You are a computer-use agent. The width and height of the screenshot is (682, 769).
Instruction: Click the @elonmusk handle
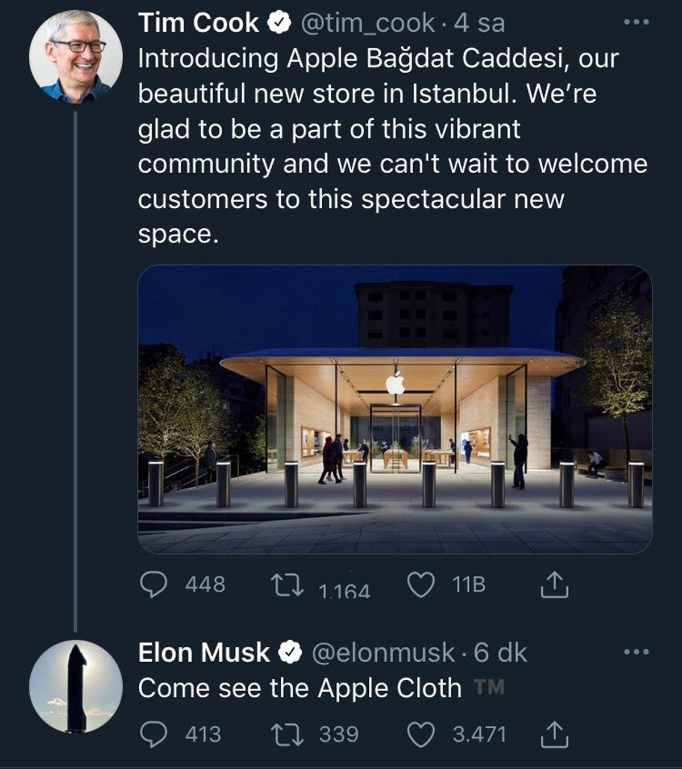coord(383,653)
